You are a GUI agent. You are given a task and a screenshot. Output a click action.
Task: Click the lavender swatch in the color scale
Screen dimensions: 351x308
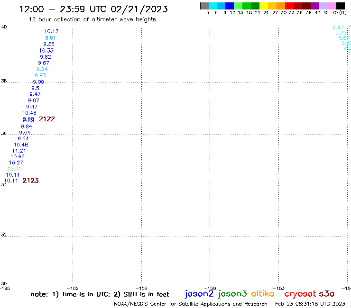(x=323, y=6)
